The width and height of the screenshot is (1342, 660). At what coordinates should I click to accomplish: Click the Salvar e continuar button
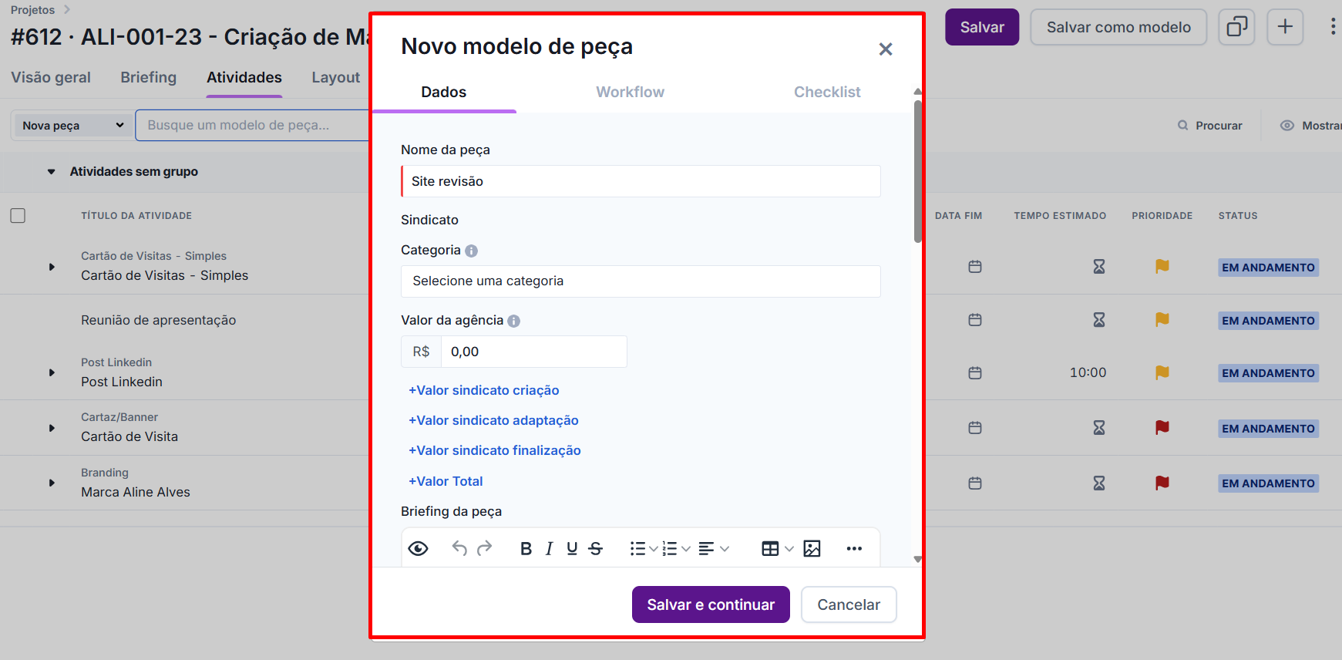(710, 604)
